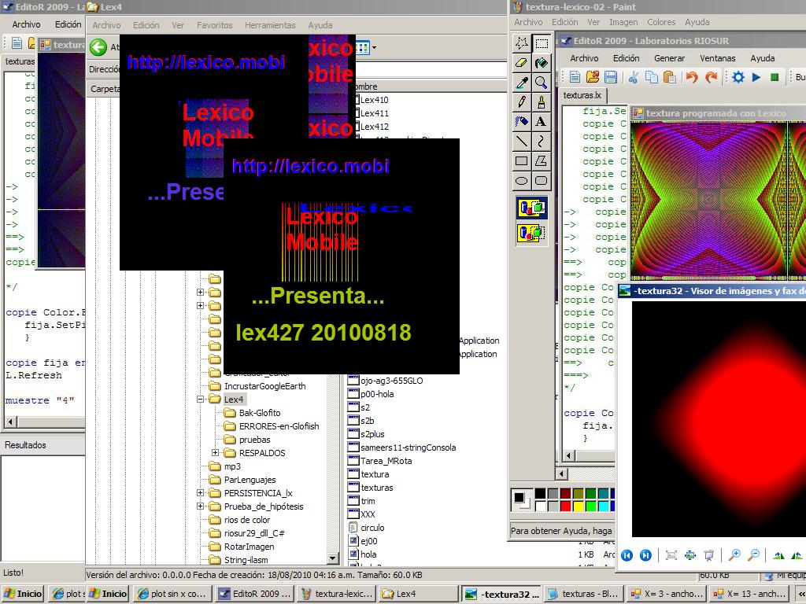This screenshot has height=604, width=806.
Task: Choose the rectangular Select tool in Paint
Action: [541, 42]
